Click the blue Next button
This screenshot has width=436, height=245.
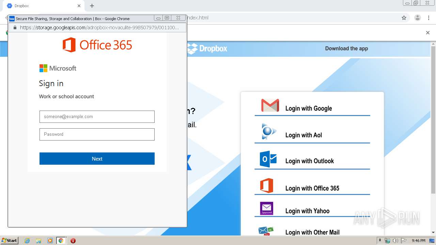[x=97, y=159]
